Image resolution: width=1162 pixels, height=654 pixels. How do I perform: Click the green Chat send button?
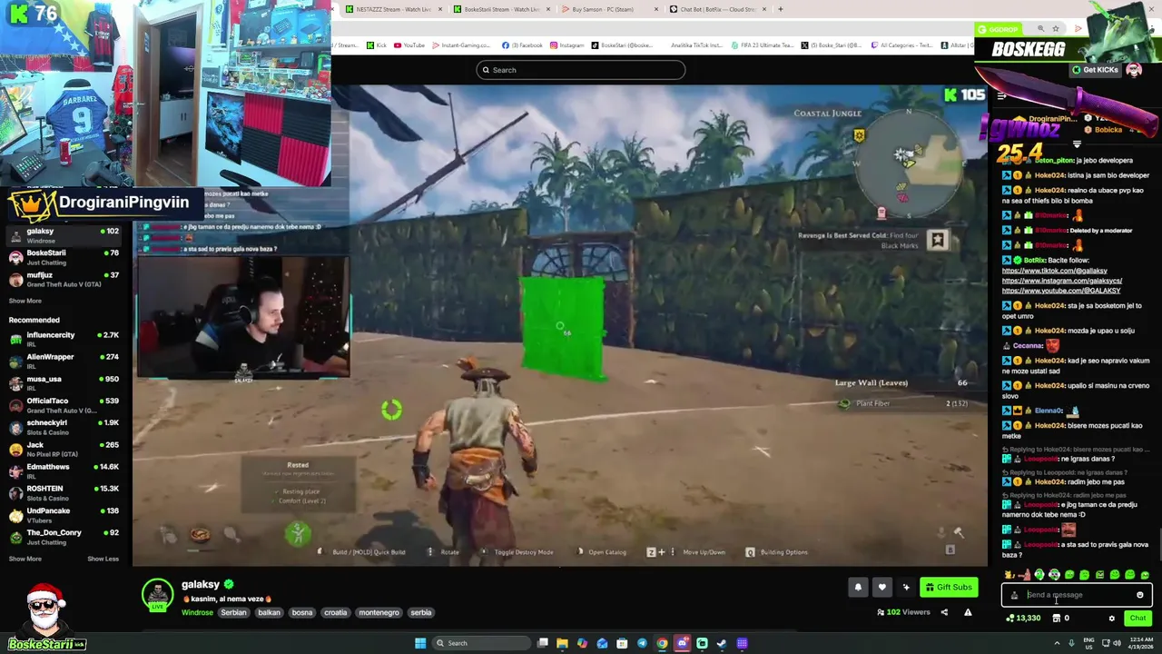(1137, 619)
